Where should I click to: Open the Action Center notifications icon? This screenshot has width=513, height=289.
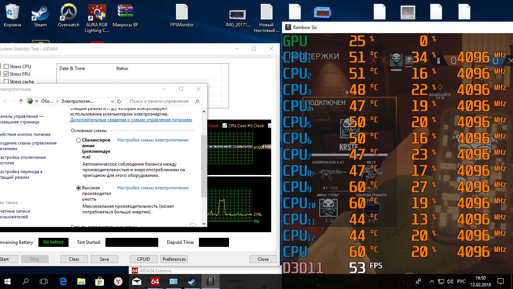point(501,281)
